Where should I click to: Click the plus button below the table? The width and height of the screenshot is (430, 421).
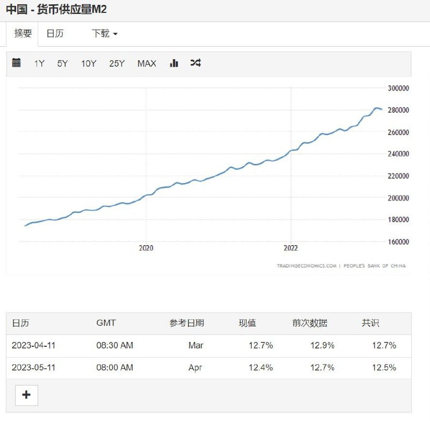click(26, 395)
